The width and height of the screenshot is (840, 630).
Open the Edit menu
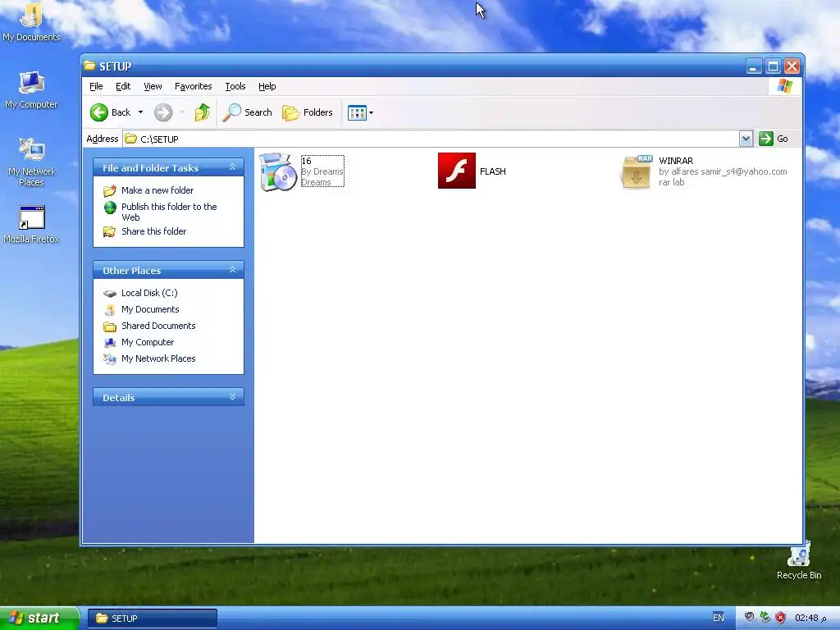[x=123, y=86]
